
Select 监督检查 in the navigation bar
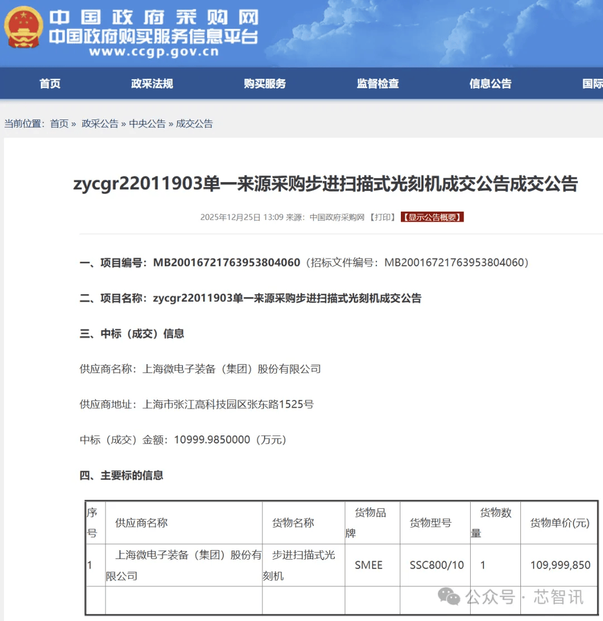[x=378, y=84]
